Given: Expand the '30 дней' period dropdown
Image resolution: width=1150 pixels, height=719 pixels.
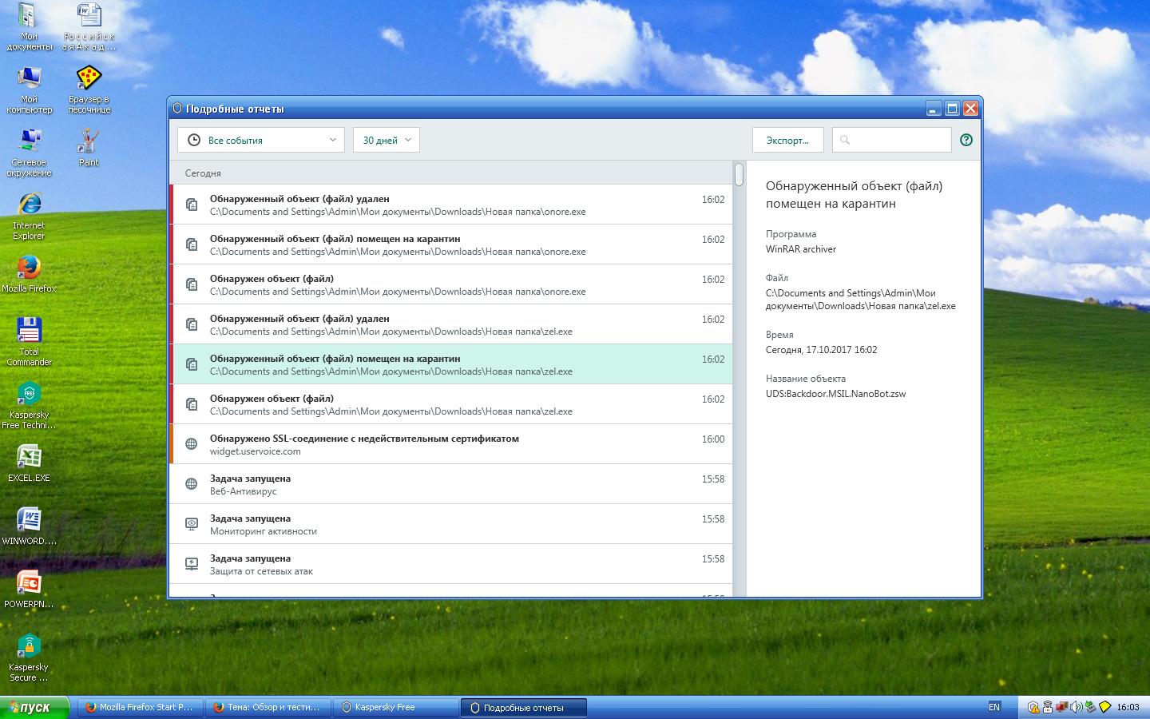Looking at the screenshot, I should (386, 140).
